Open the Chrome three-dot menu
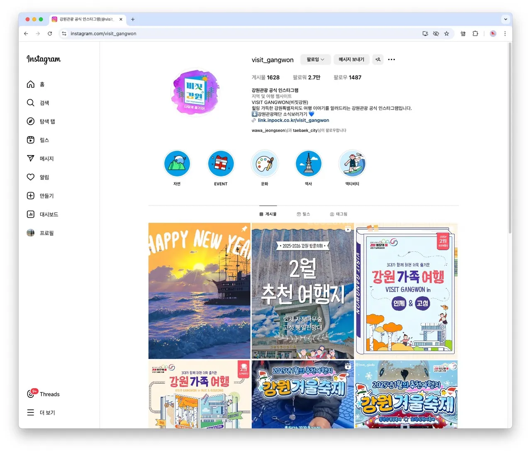 click(505, 34)
